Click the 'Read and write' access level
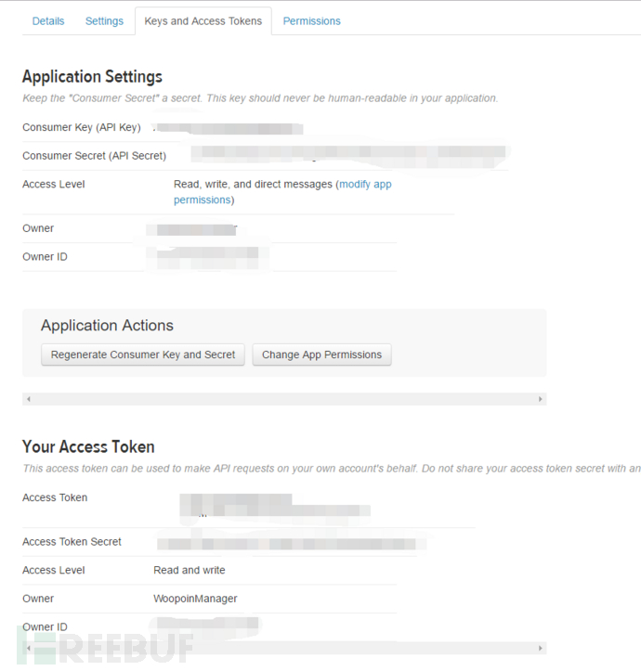This screenshot has width=641, height=671. tap(189, 570)
